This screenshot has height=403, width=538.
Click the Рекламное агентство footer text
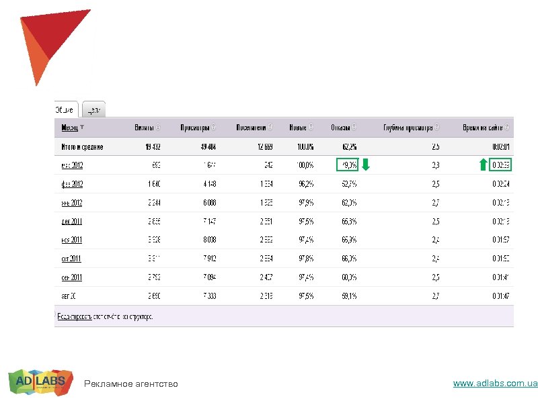[131, 384]
